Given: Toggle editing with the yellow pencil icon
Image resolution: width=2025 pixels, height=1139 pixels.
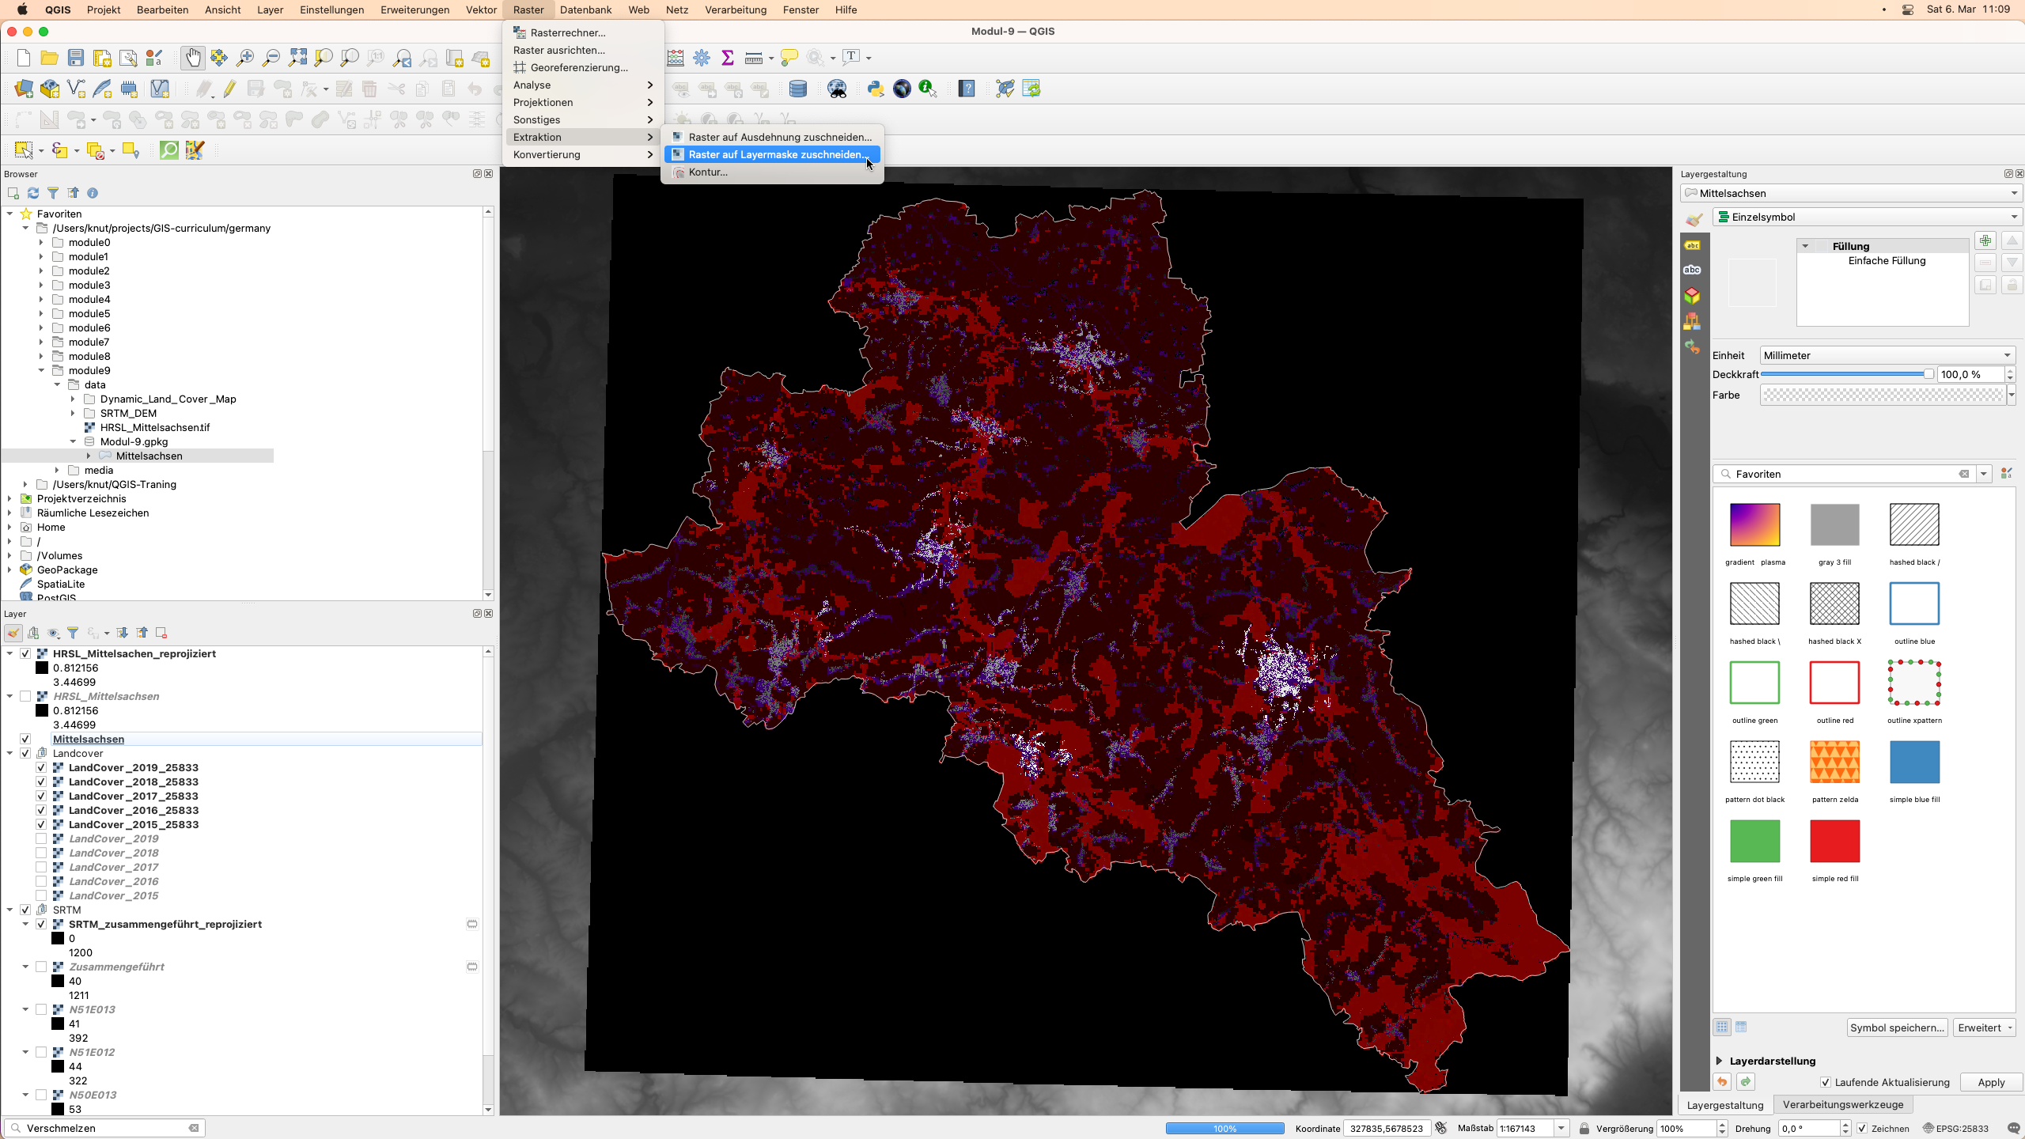Looking at the screenshot, I should coord(229,89).
